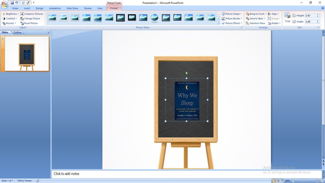
Task: Open the Group dropdown
Action: tap(274, 18)
